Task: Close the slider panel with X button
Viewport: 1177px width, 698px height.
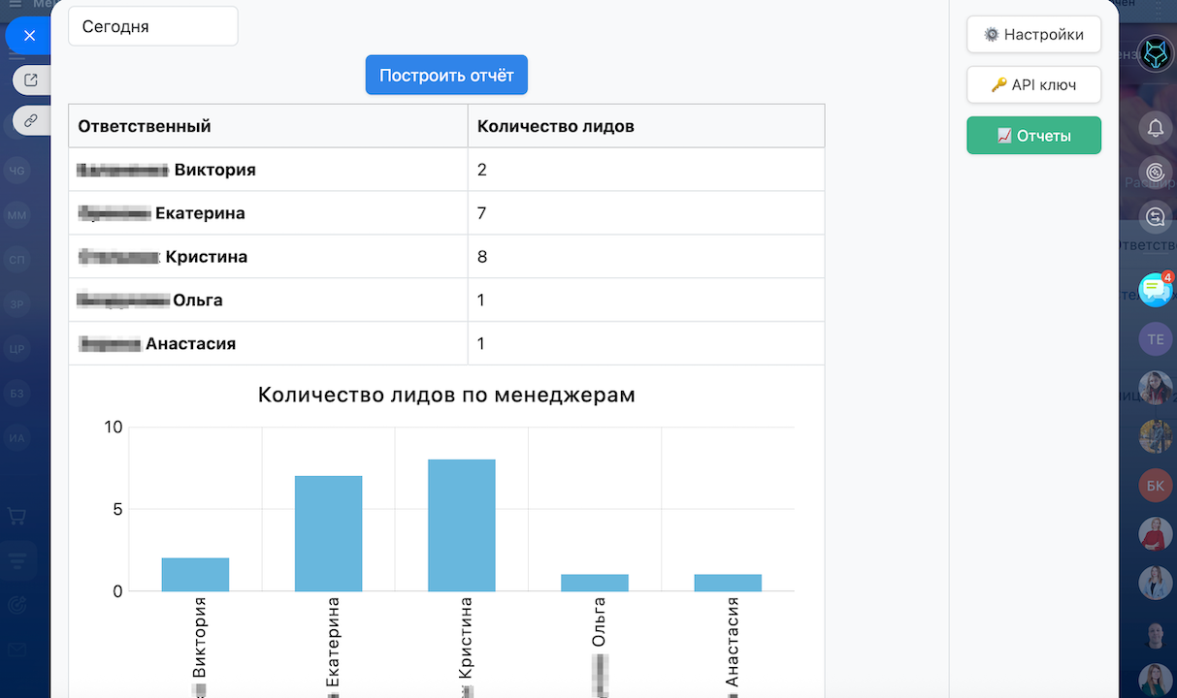Action: pos(29,36)
